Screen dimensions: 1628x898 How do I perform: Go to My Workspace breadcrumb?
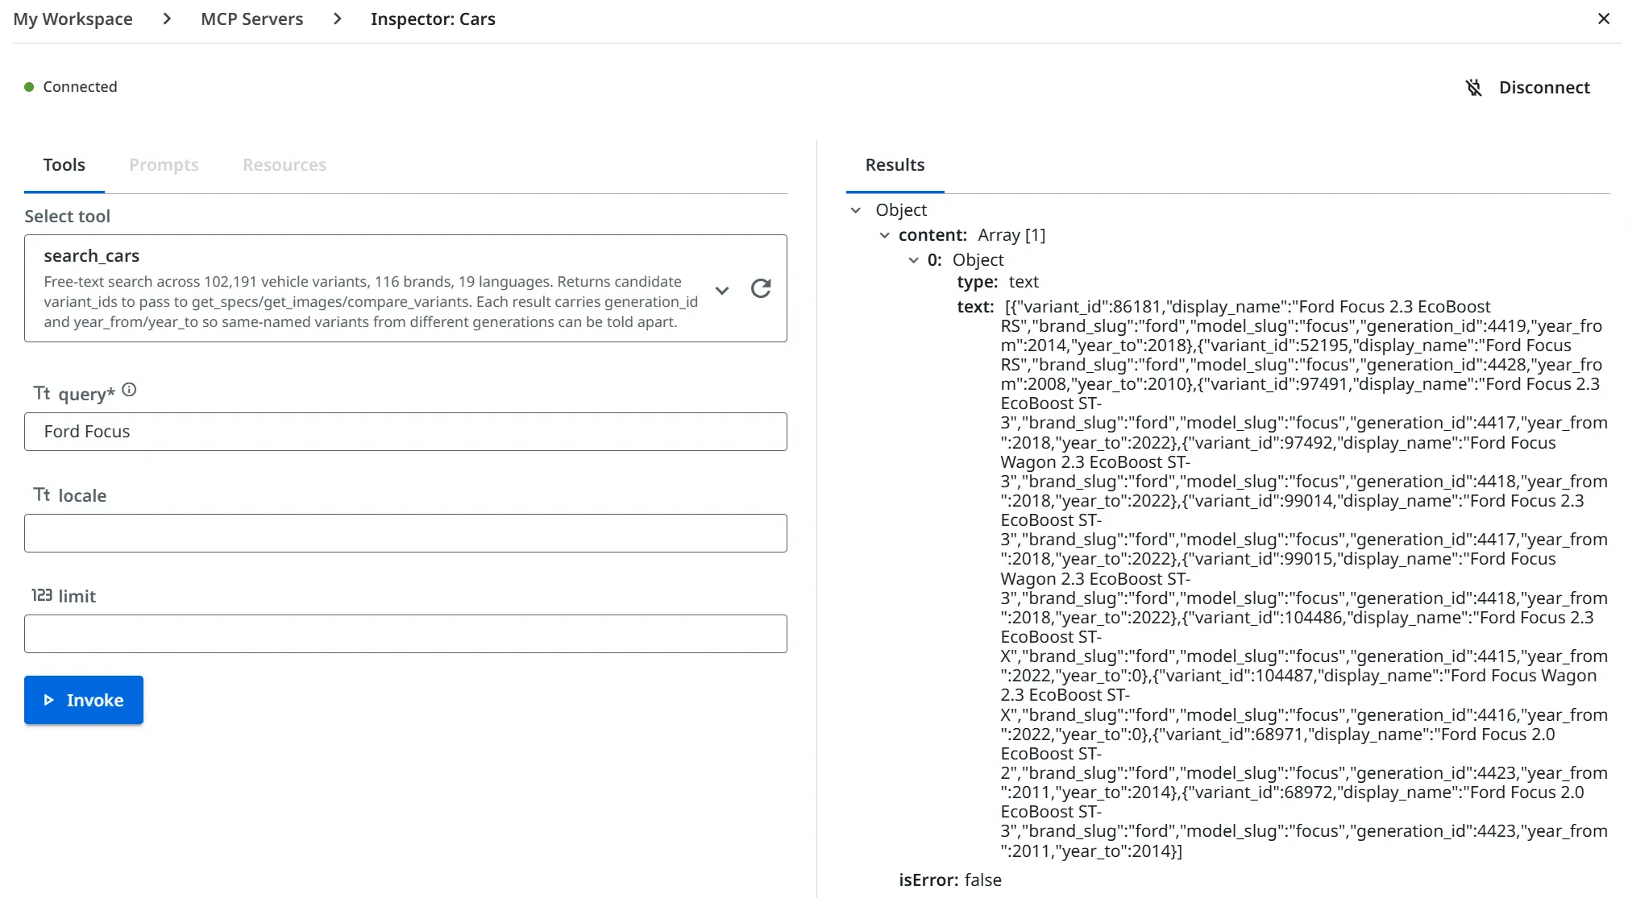pyautogui.click(x=73, y=19)
